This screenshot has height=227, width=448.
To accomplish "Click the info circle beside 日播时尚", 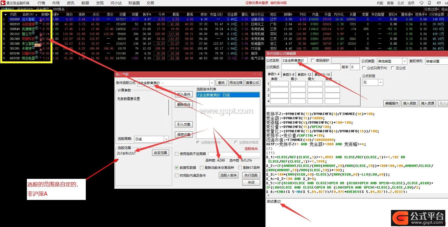I will pyautogui.click(x=37, y=52).
